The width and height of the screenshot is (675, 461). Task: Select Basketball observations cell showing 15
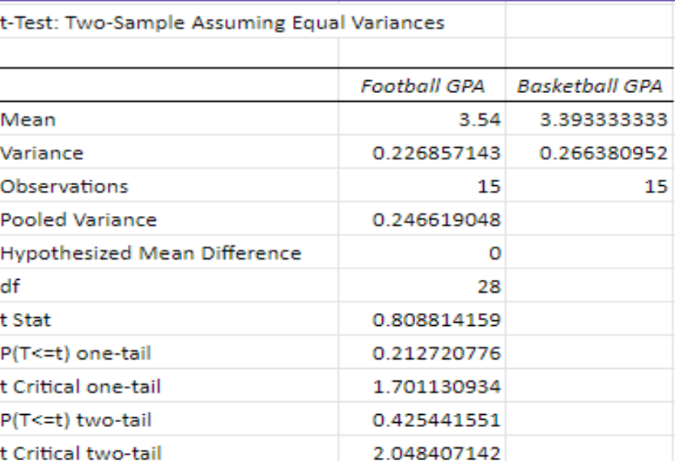pos(590,186)
